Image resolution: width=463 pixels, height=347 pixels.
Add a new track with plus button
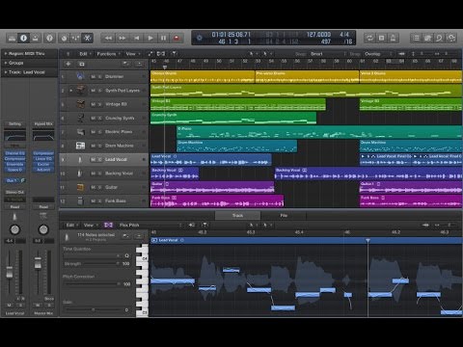pyautogui.click(x=68, y=64)
